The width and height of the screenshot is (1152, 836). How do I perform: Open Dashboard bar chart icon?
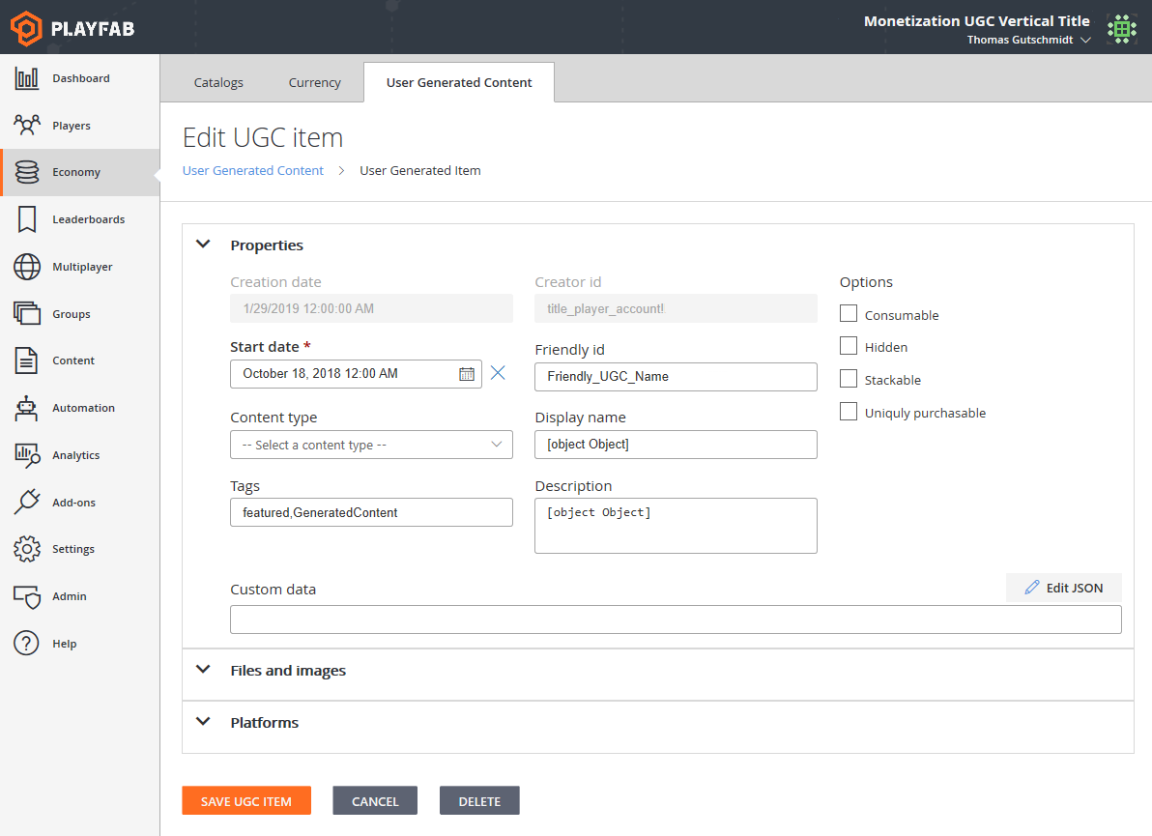[26, 78]
